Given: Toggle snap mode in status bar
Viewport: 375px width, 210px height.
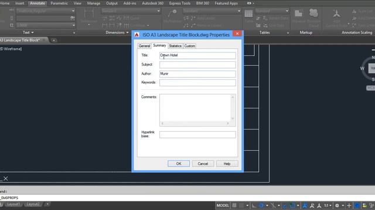Looking at the screenshot, I should point(241,205).
